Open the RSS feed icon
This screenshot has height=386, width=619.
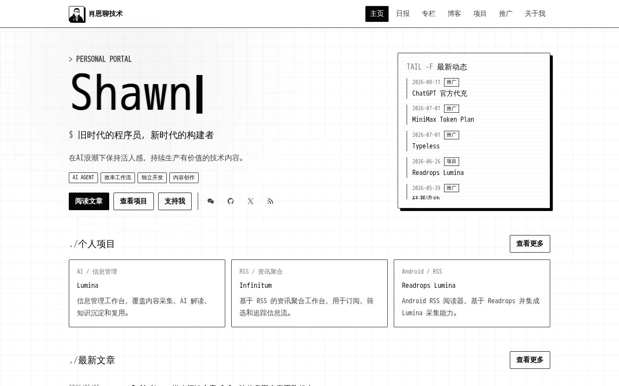point(270,201)
